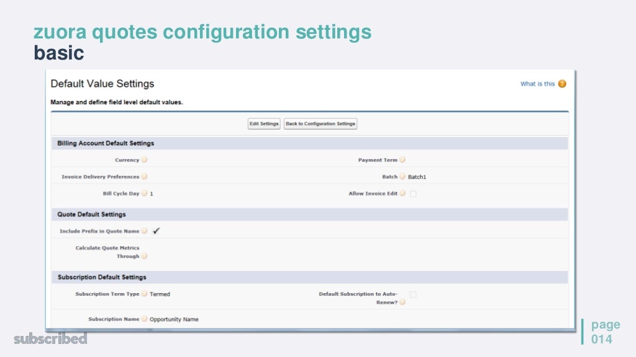Click the Bill Cycle Day help bubble

144,193
